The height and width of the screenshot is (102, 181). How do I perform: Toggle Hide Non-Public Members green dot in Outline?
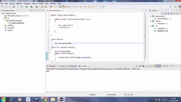174,14
